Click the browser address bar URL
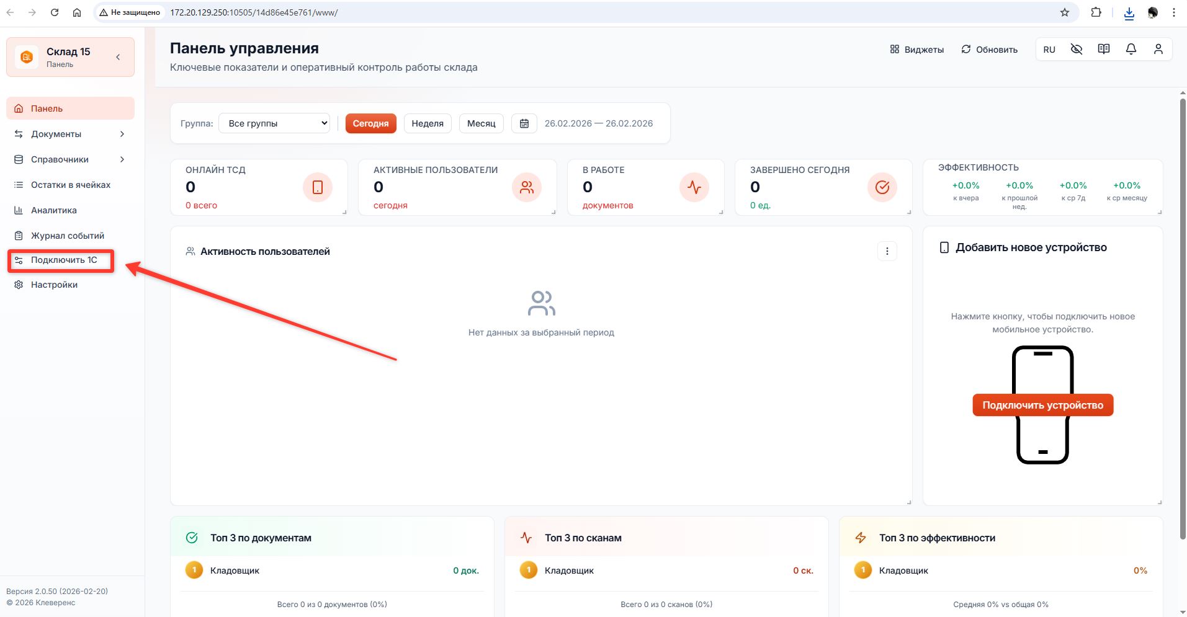This screenshot has height=617, width=1187. (x=254, y=12)
